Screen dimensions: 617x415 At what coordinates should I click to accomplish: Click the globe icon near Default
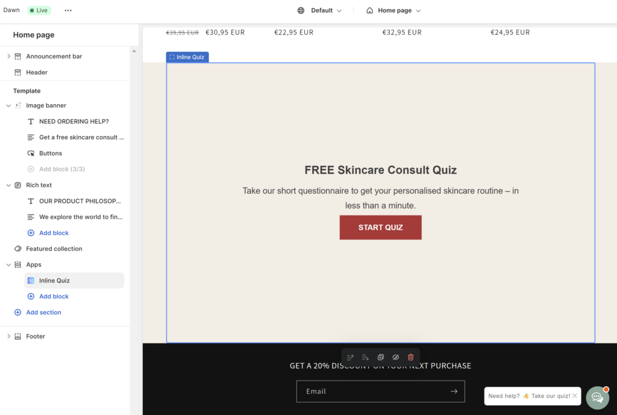click(x=299, y=10)
